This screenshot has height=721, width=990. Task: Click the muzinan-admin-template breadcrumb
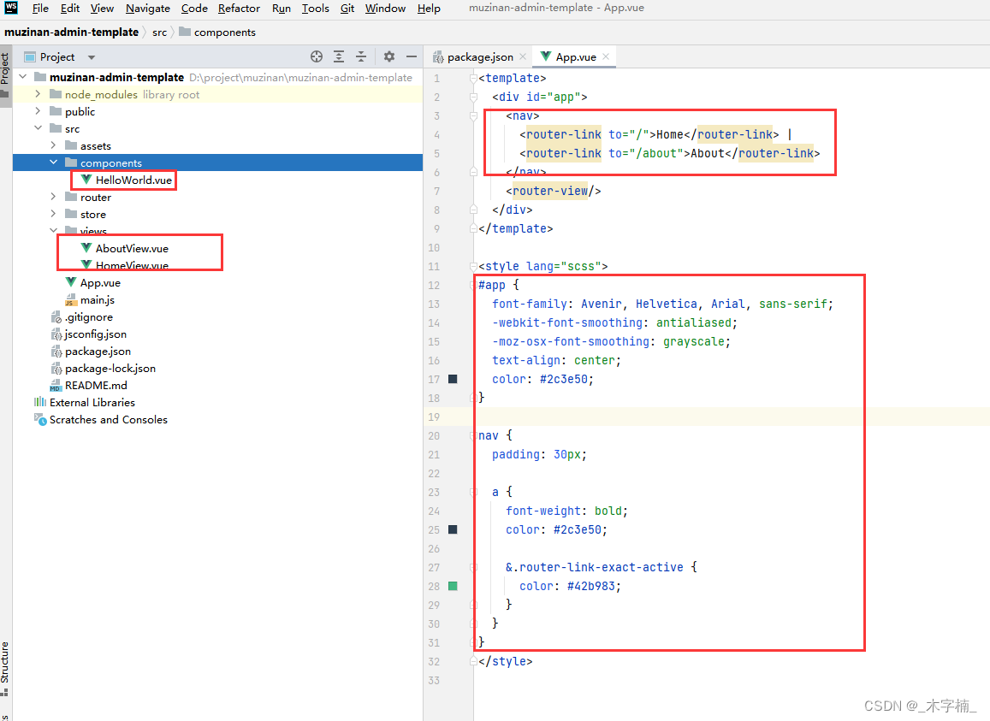click(x=71, y=33)
